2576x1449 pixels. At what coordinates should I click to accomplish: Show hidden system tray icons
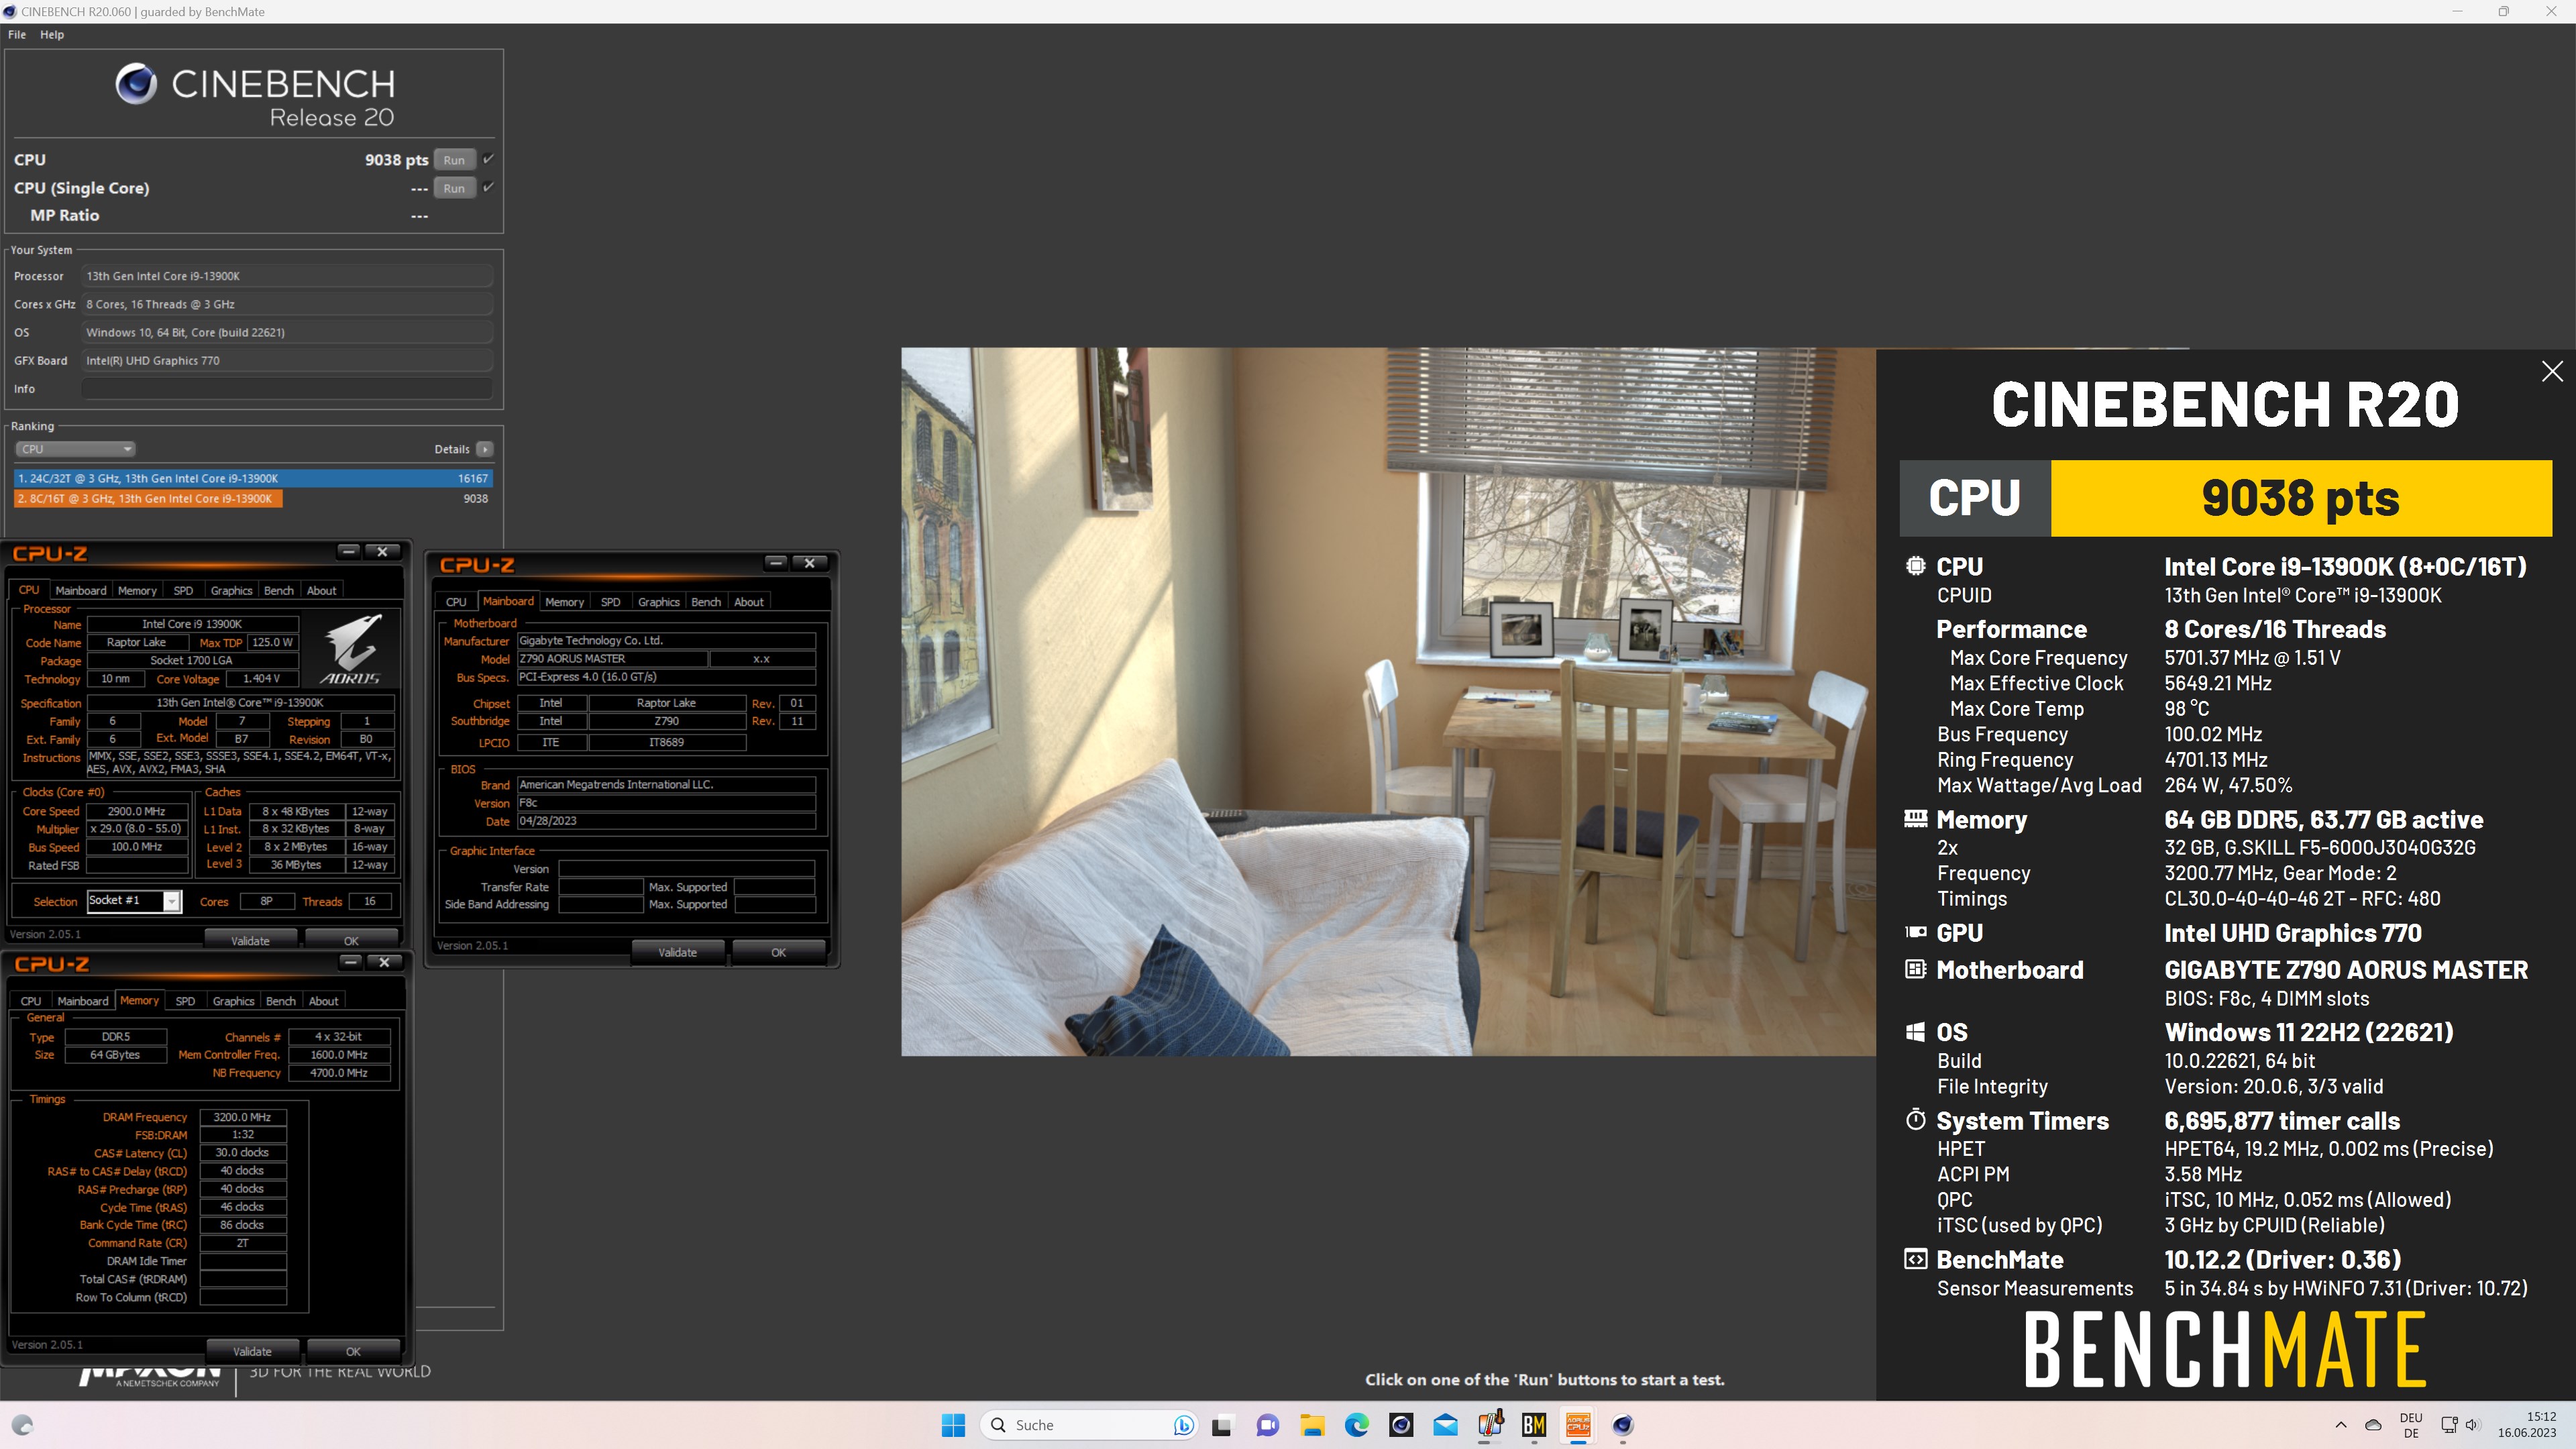click(2341, 1425)
